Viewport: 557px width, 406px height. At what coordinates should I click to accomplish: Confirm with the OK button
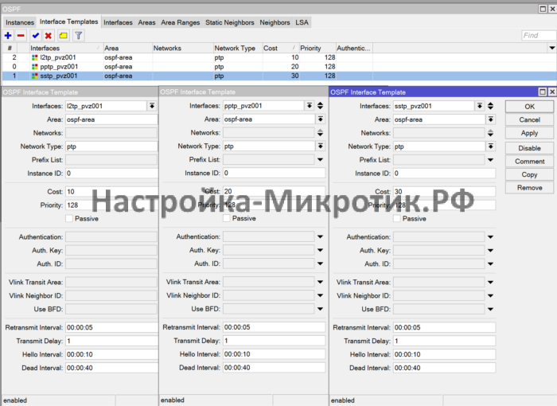click(x=530, y=107)
